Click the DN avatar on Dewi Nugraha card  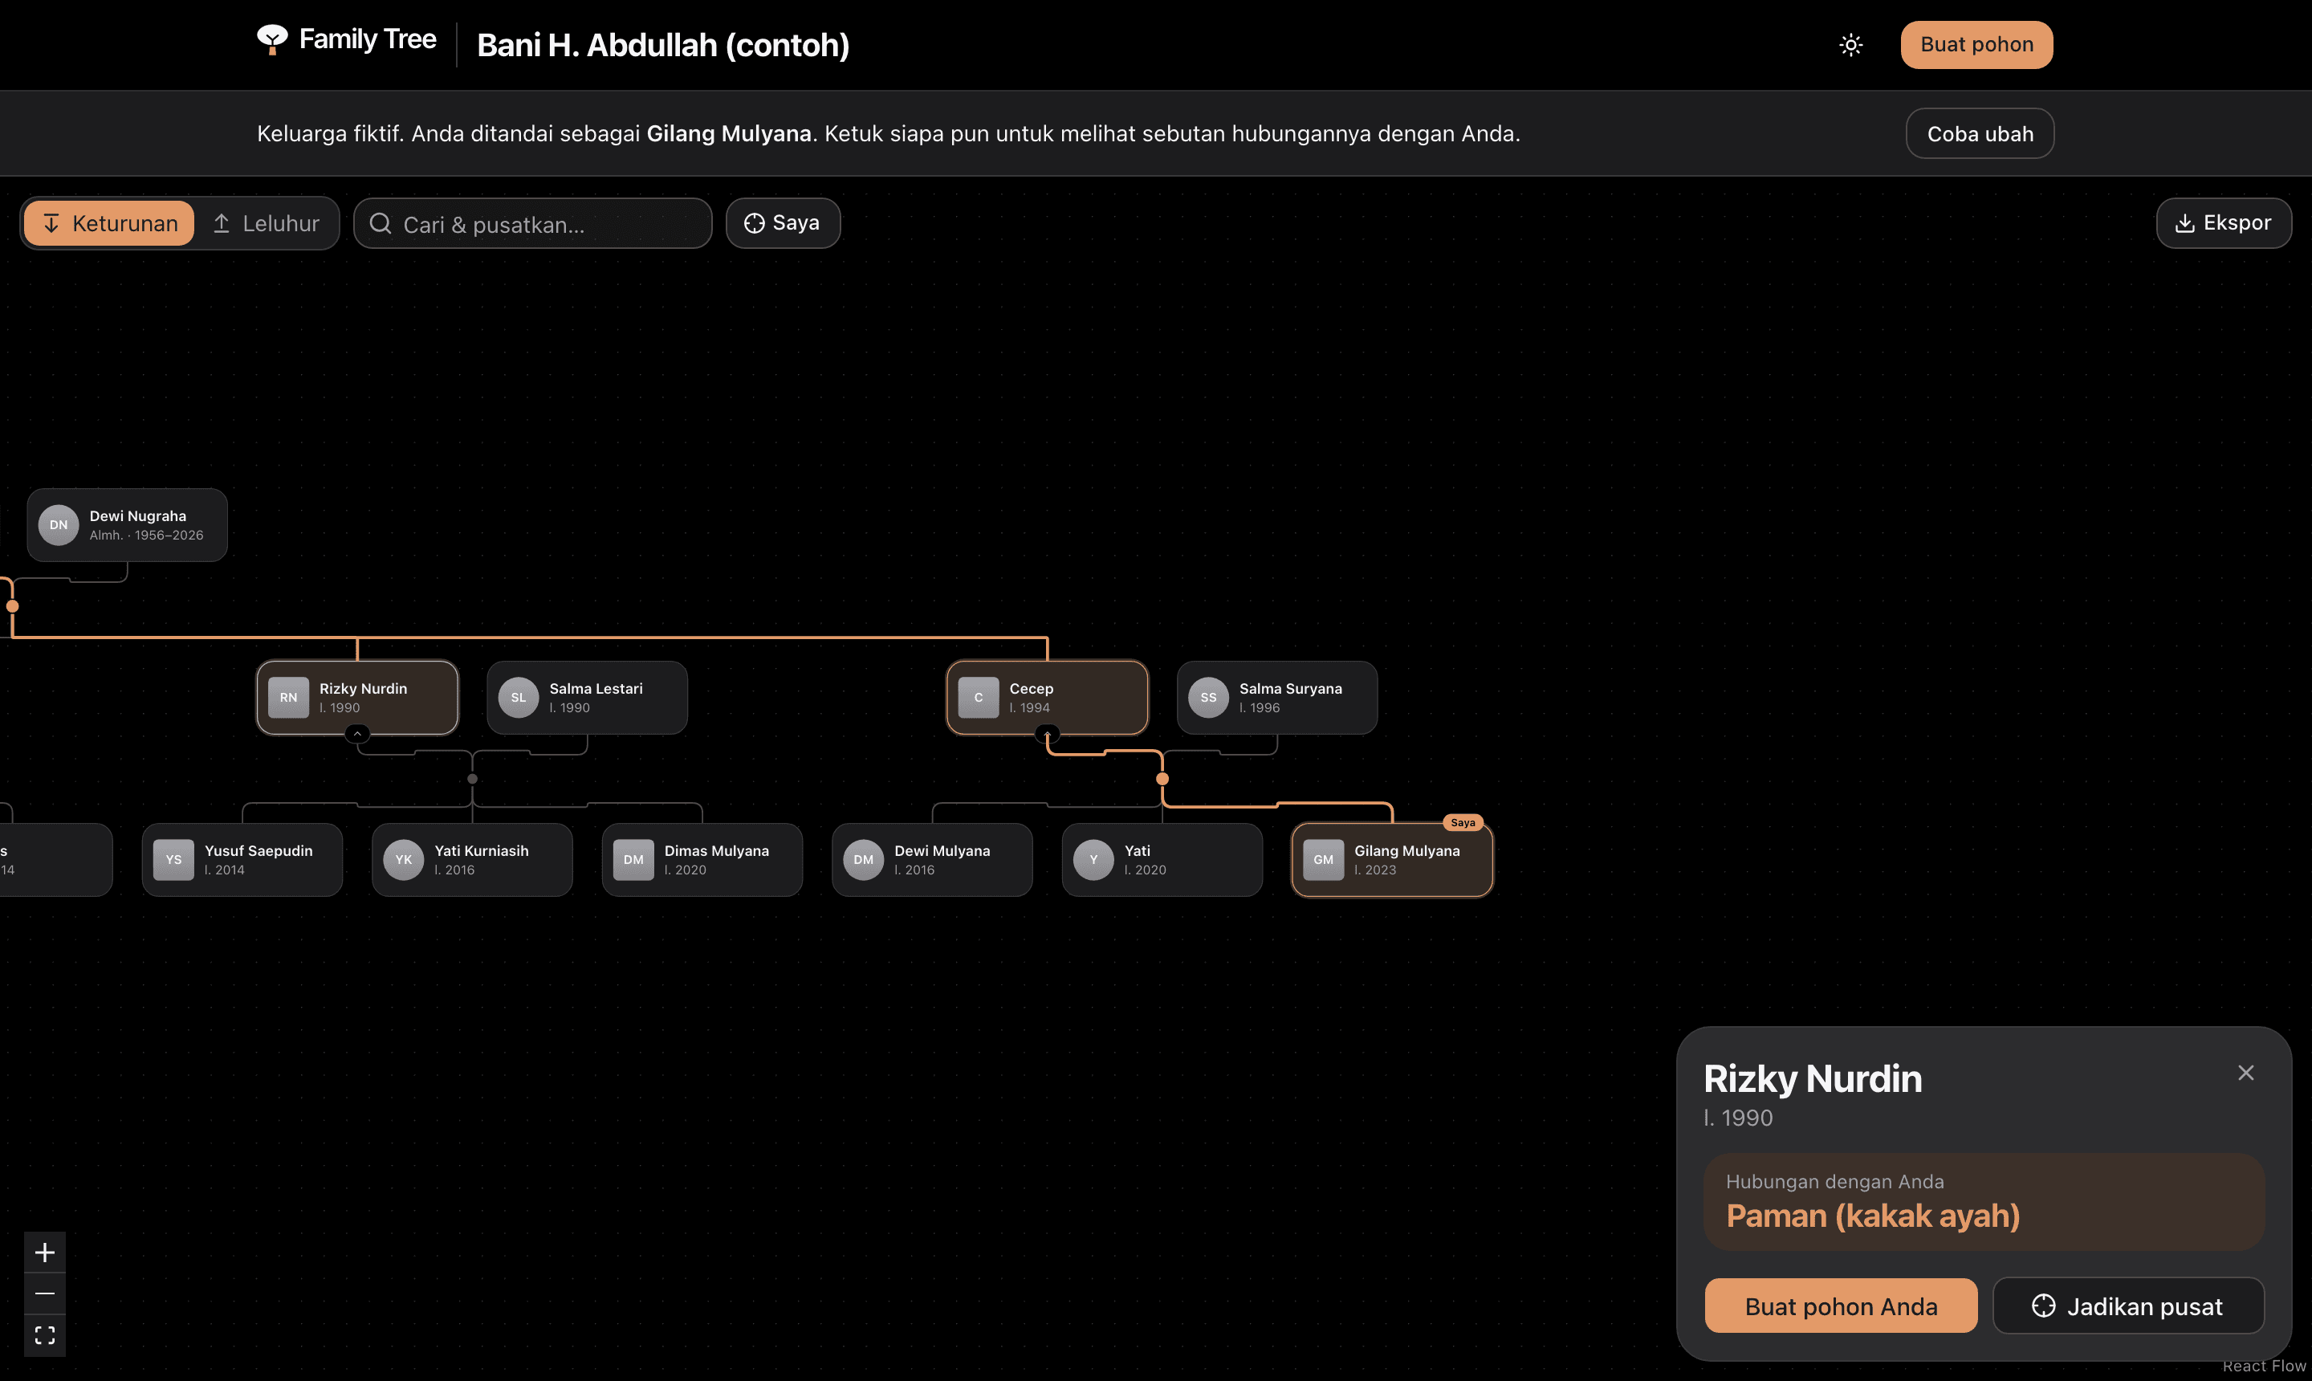click(59, 525)
